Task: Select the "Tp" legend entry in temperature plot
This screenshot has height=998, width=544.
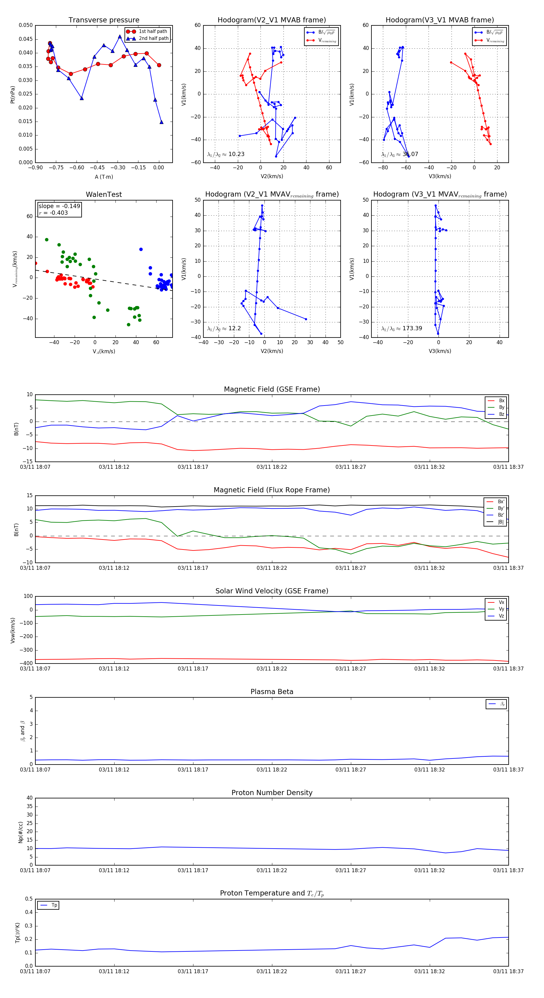Action: click(x=48, y=905)
